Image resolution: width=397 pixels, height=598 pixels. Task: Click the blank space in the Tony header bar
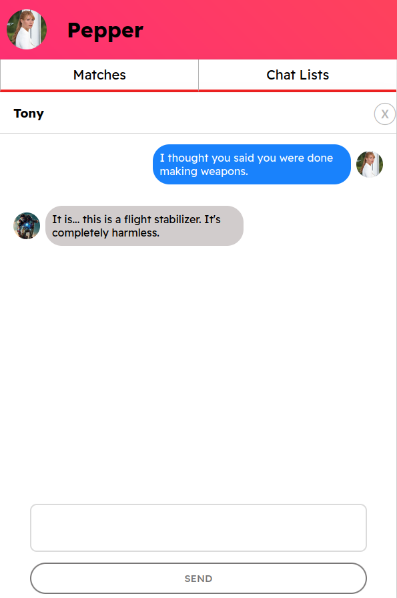tap(210, 114)
